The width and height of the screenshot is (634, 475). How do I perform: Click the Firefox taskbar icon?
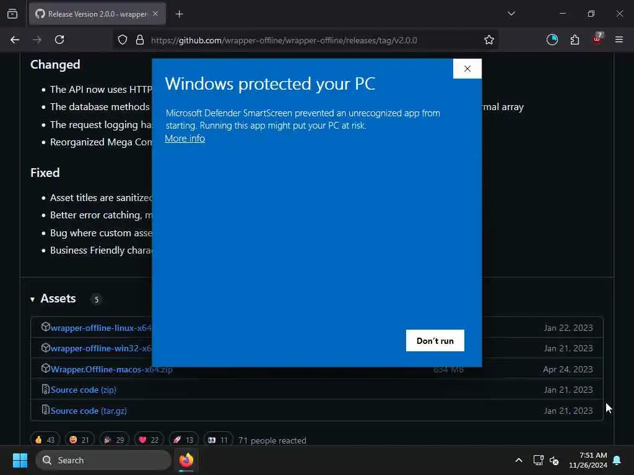186,460
